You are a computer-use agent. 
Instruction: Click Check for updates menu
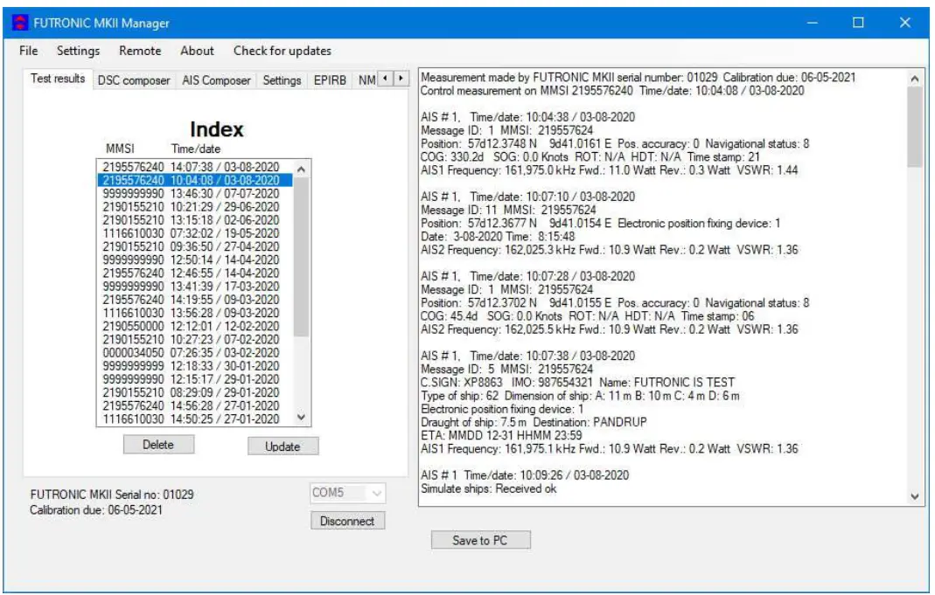click(282, 51)
